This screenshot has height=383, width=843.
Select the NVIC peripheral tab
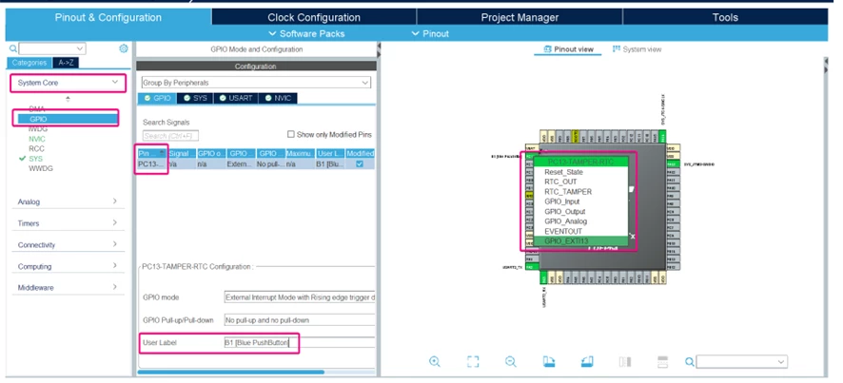278,98
